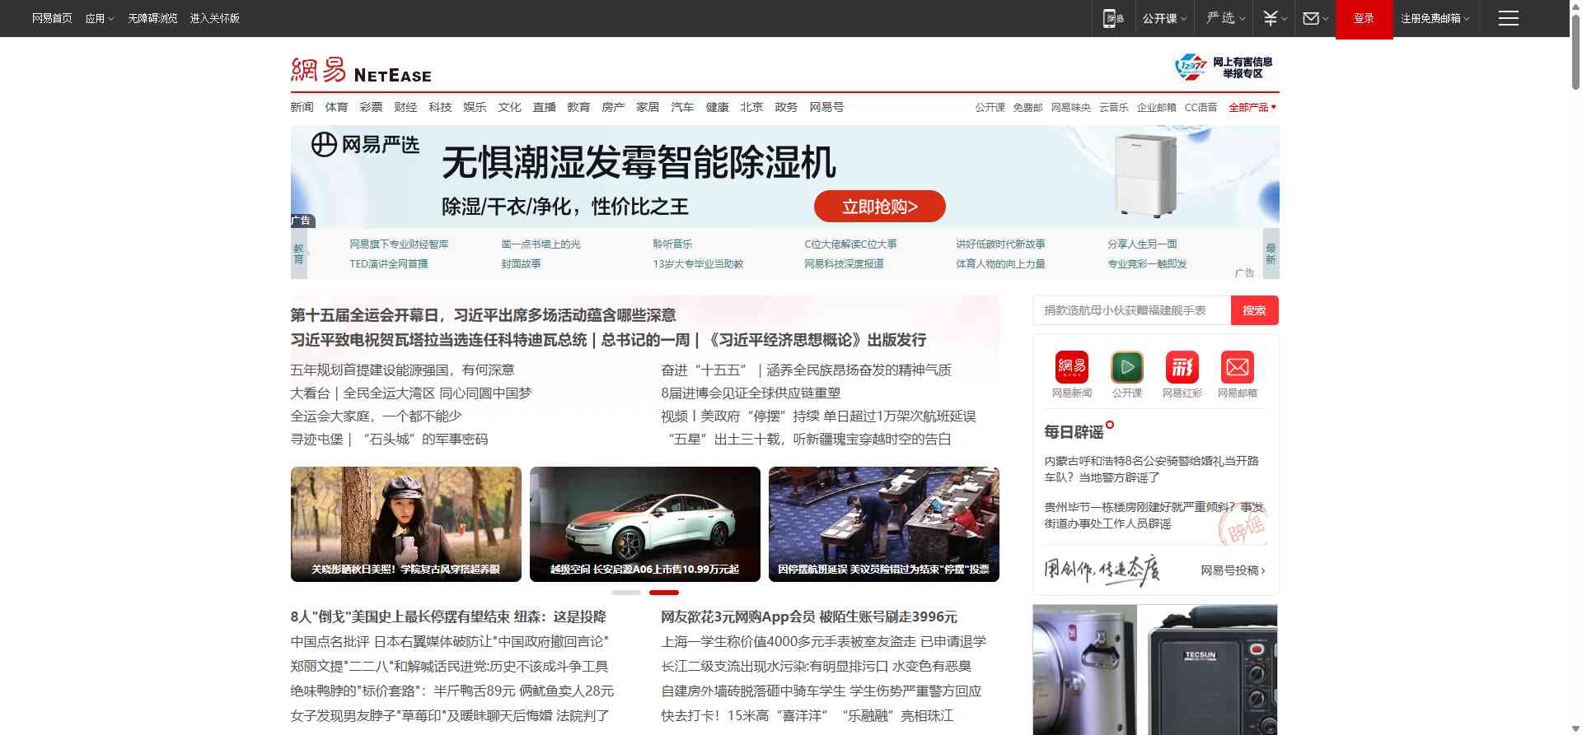Open the 网易新闻 red app icon

point(1071,367)
